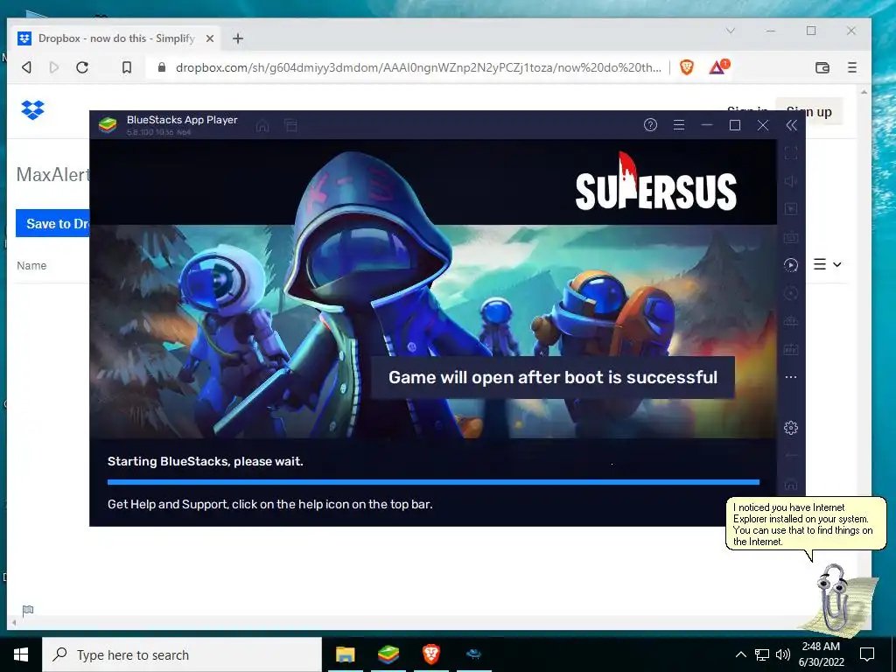Reload the Dropbox page

[x=82, y=67]
